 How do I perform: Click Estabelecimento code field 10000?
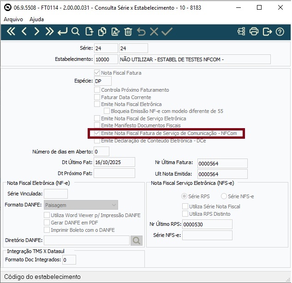tap(106, 59)
